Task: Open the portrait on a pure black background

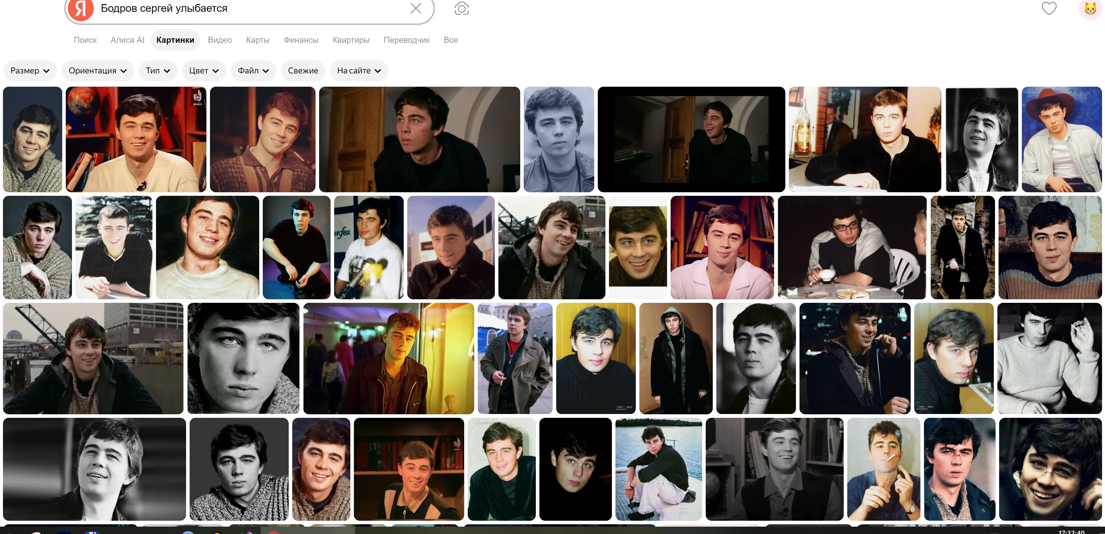Action: click(576, 469)
